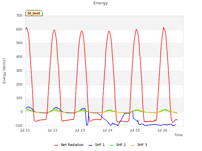Click the 200 y-axis tick label
Screen dimensions: 202x151
tap(19, 85)
